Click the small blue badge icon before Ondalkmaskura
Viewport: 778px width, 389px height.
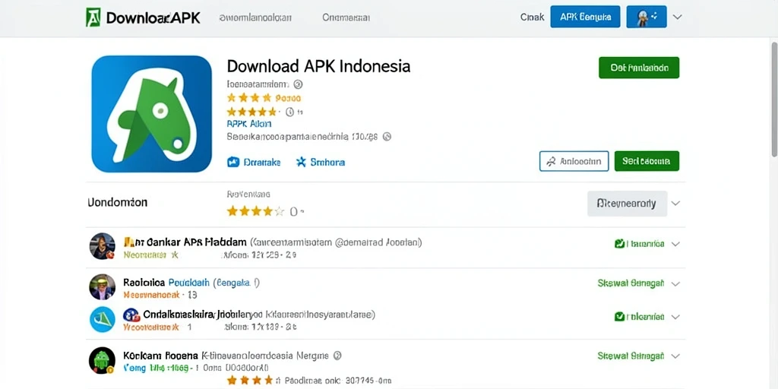131,315
